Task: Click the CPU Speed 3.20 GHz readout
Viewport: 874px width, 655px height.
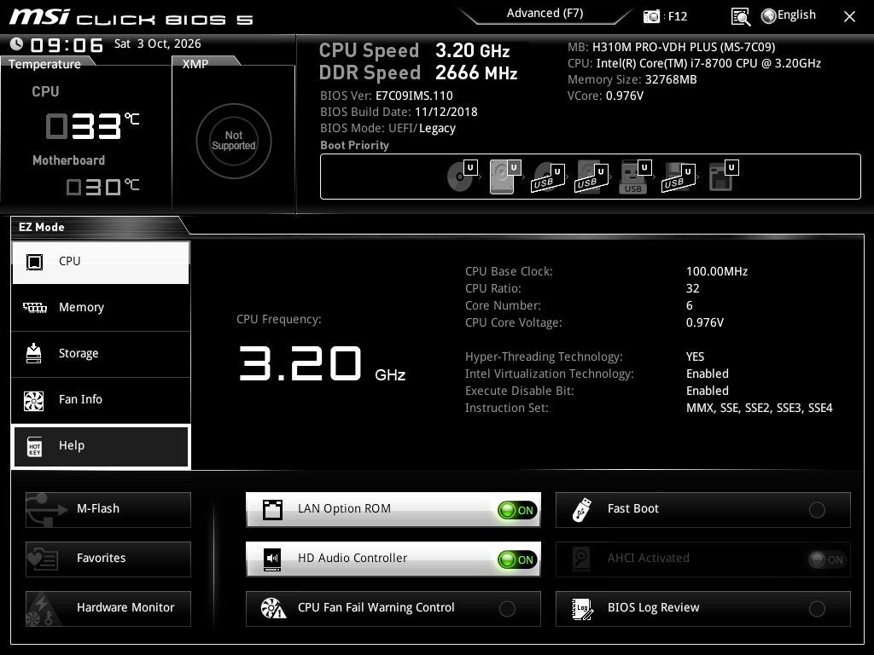Action: 414,50
